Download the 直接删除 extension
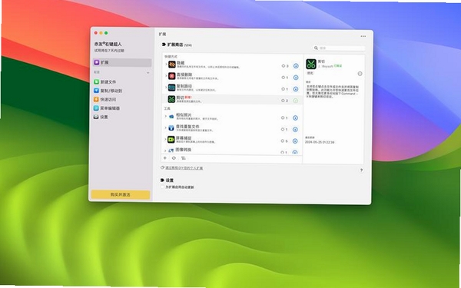 [296, 78]
